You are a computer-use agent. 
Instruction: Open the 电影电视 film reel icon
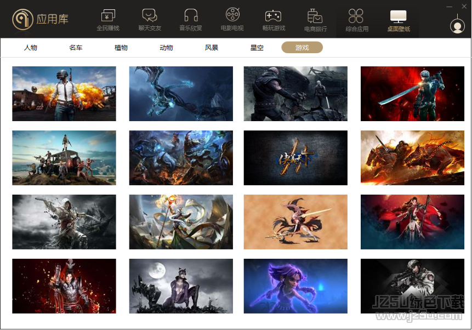click(232, 15)
